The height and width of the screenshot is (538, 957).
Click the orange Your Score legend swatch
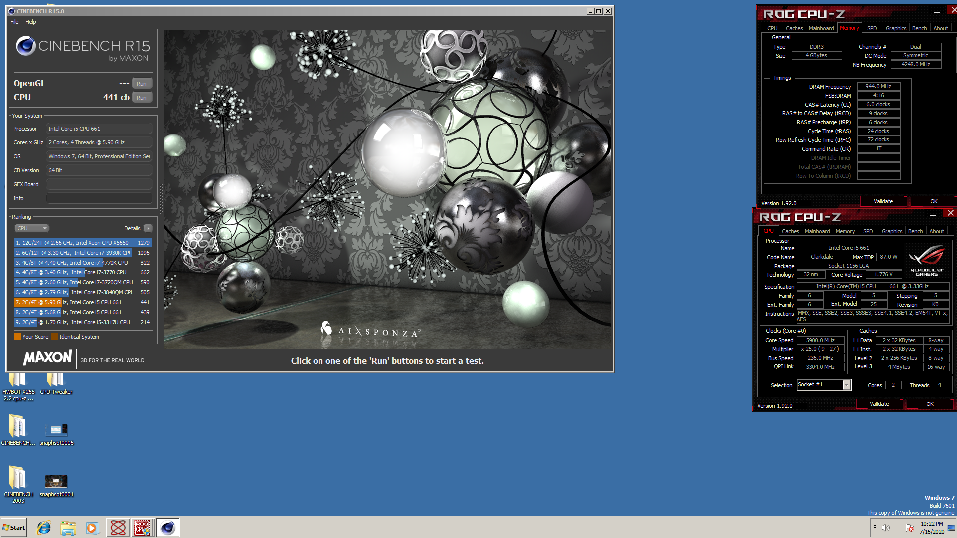(x=17, y=337)
